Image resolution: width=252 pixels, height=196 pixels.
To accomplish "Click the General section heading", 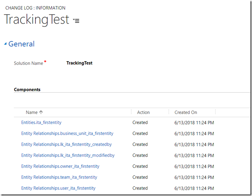I will [x=21, y=44].
